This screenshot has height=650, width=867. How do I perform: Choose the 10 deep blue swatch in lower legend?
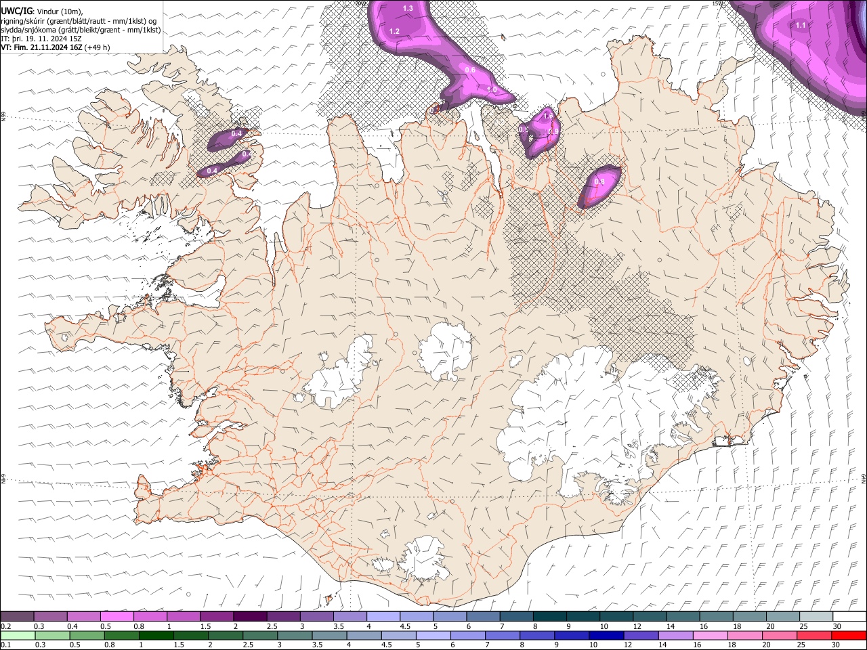[x=606, y=635]
